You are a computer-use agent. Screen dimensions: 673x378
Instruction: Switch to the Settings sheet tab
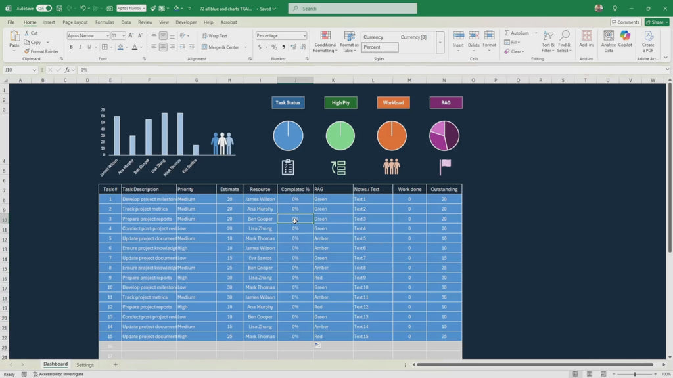click(85, 364)
